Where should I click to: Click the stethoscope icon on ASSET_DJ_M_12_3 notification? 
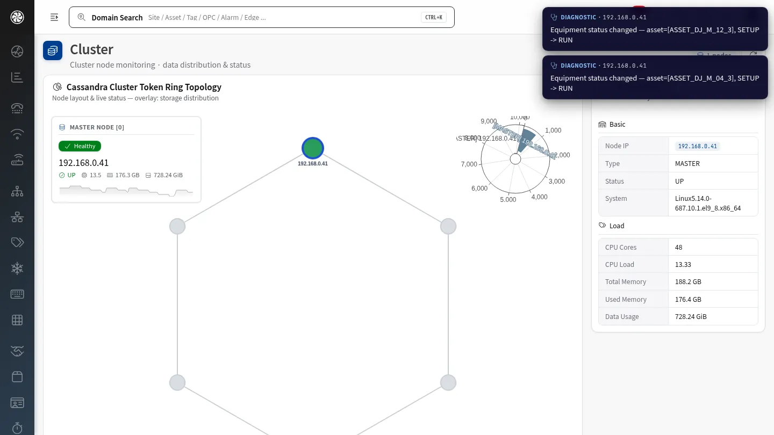554,17
